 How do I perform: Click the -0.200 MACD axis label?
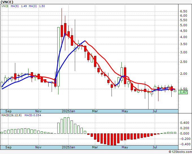coord(185,139)
